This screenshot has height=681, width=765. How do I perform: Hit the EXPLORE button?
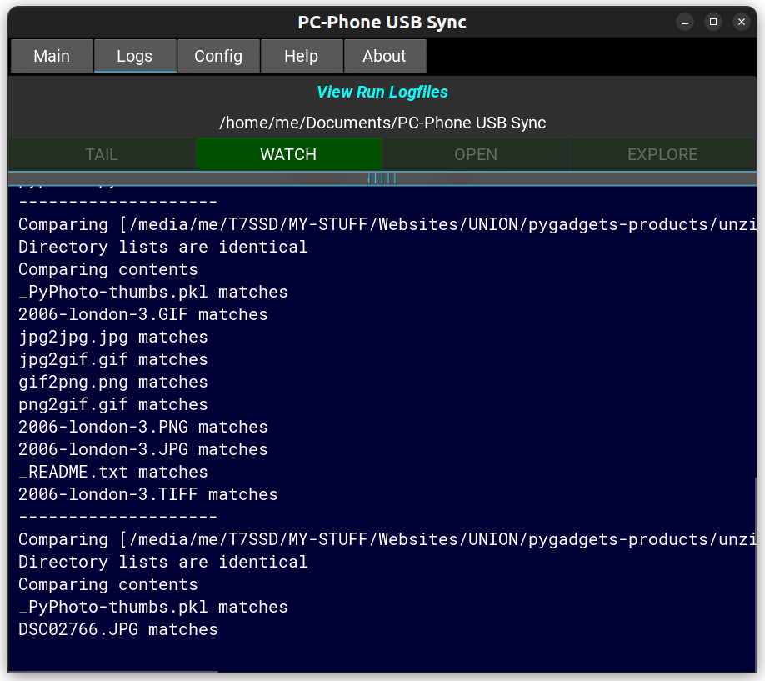tap(662, 155)
